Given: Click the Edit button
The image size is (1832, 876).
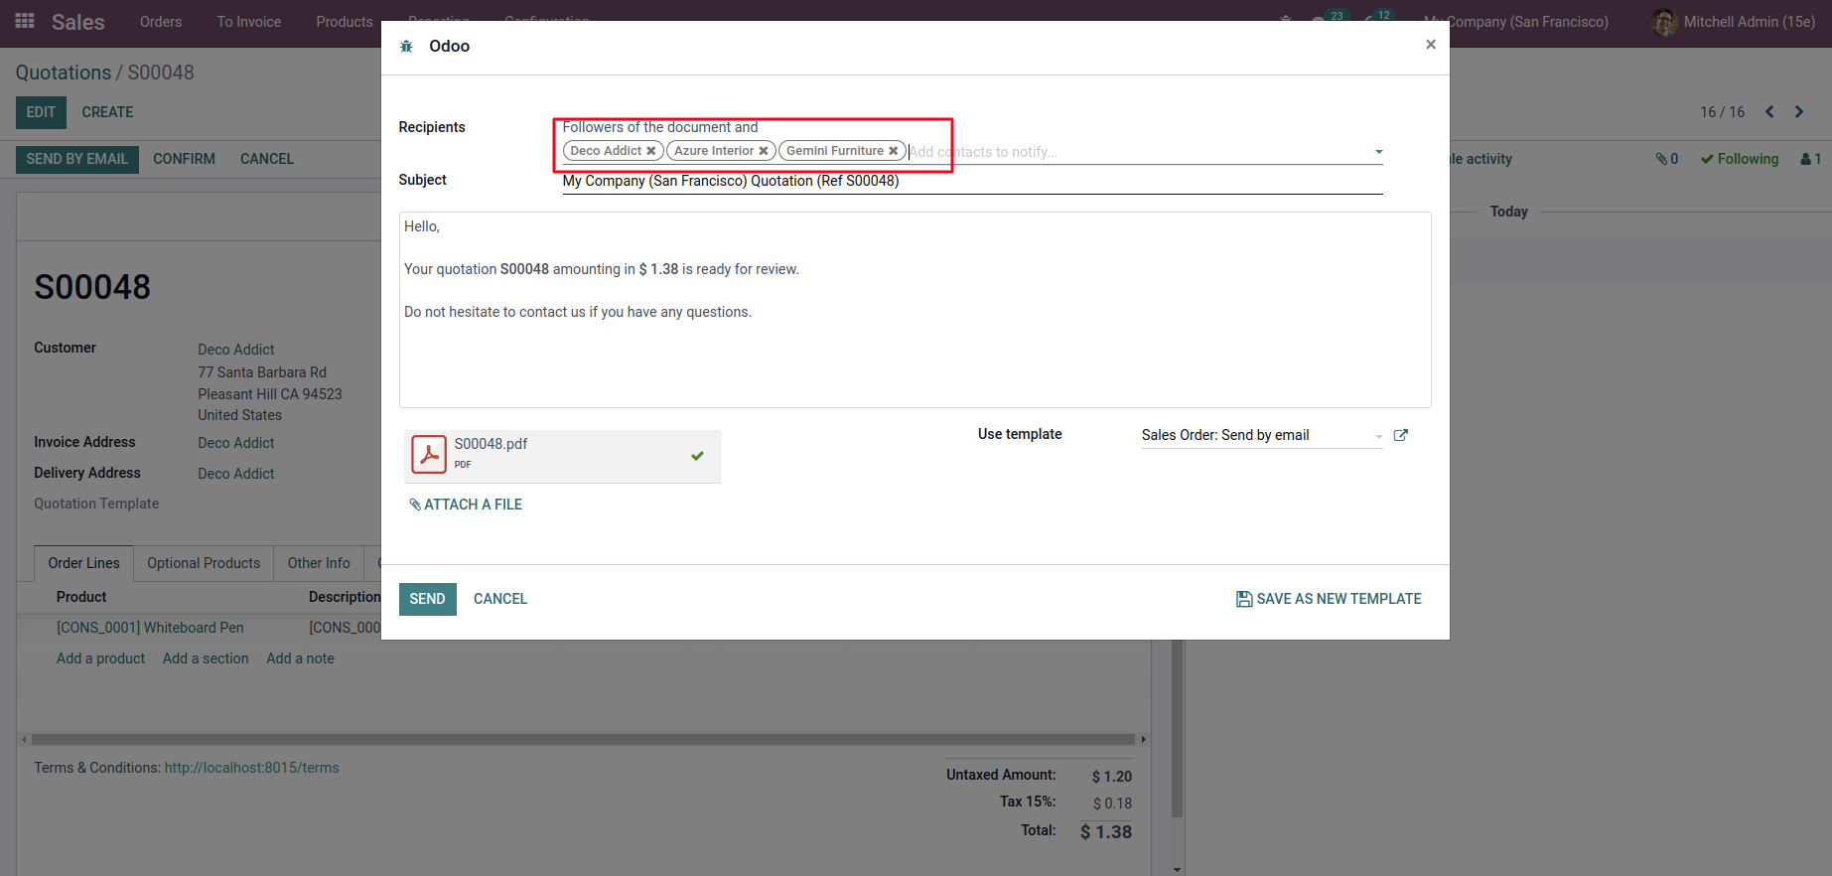Looking at the screenshot, I should (41, 112).
